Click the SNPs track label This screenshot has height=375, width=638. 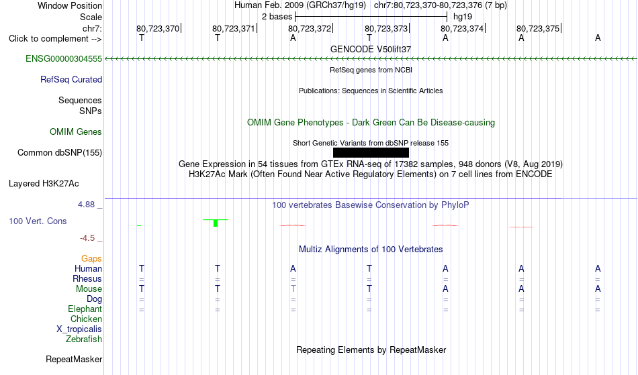(x=91, y=111)
